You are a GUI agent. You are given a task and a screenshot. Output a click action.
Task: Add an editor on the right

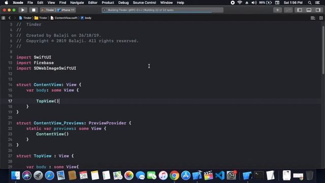coord(321,18)
